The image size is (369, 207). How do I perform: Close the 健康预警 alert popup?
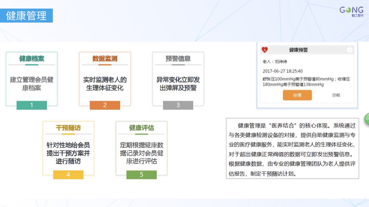(349, 50)
